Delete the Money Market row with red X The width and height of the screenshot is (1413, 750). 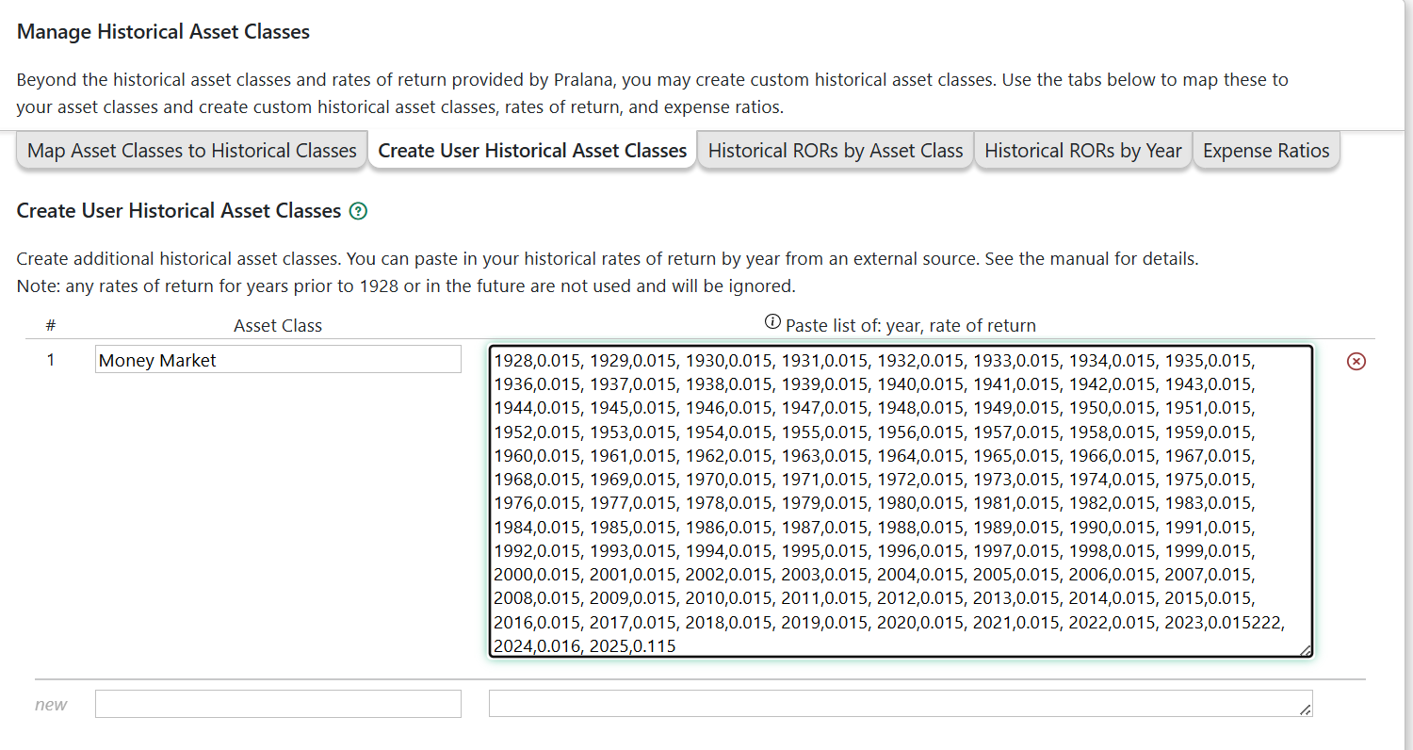pyautogui.click(x=1356, y=362)
